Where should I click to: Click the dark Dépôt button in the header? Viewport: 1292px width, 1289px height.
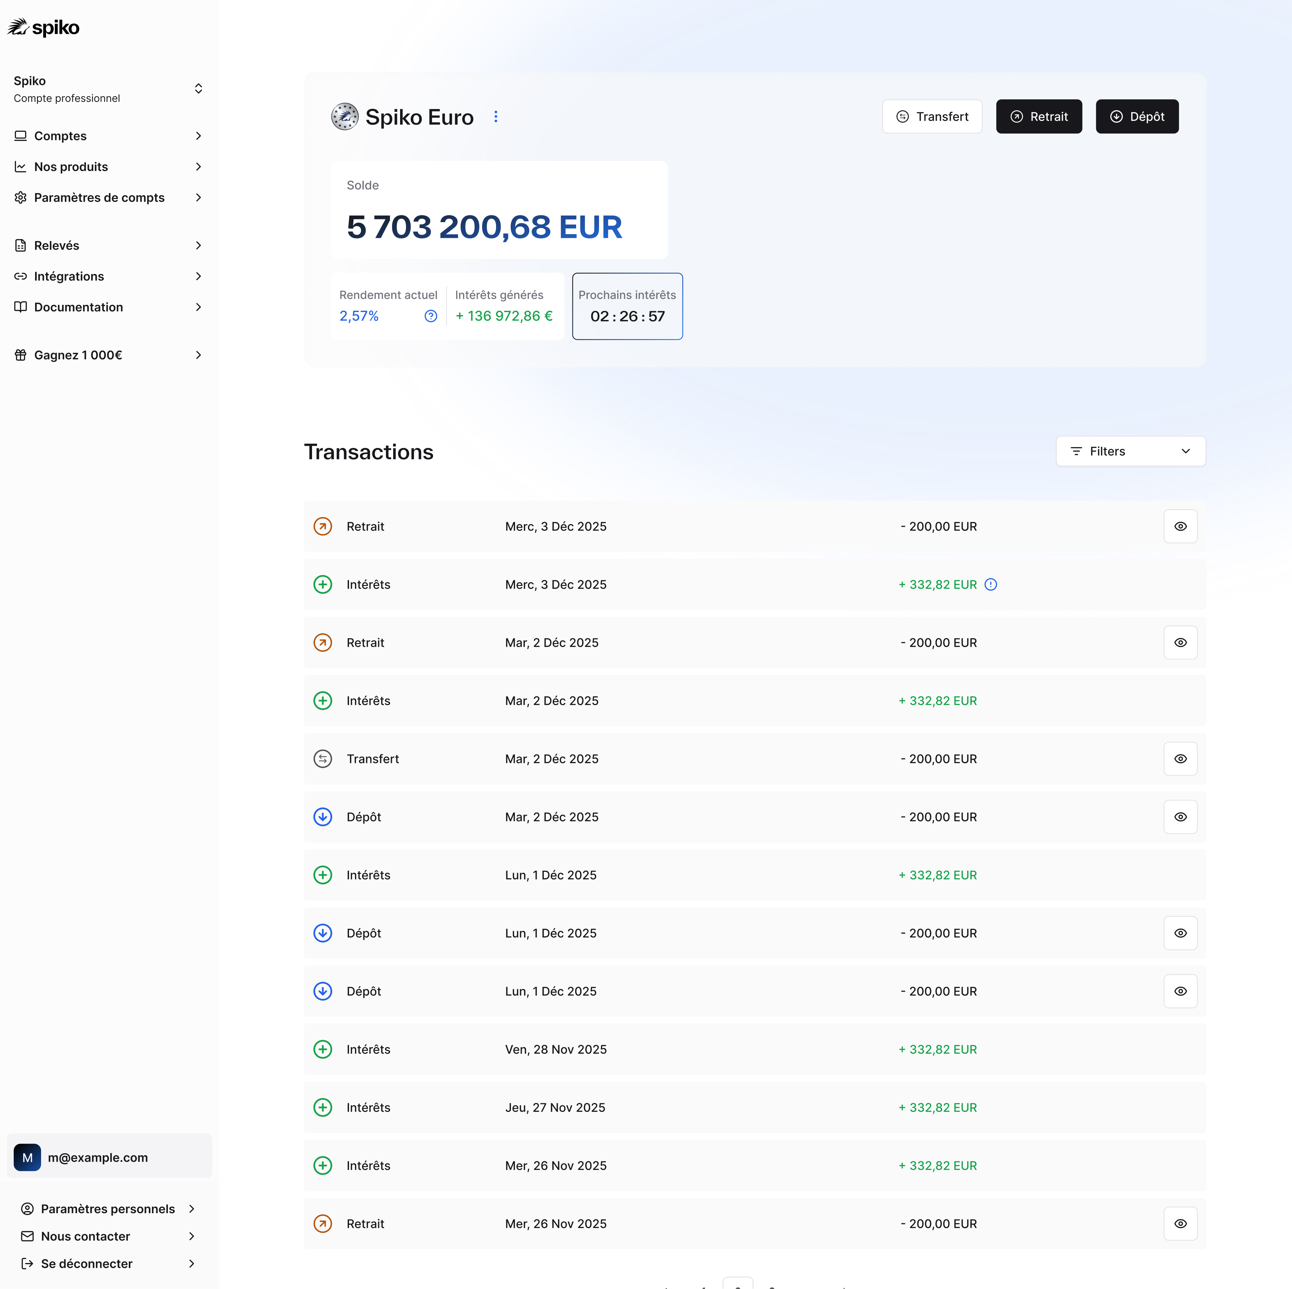click(x=1137, y=116)
